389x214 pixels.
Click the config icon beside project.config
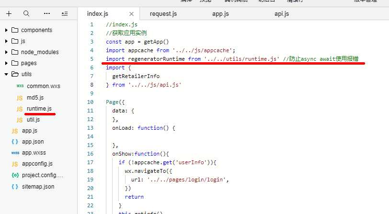pyautogui.click(x=15, y=175)
